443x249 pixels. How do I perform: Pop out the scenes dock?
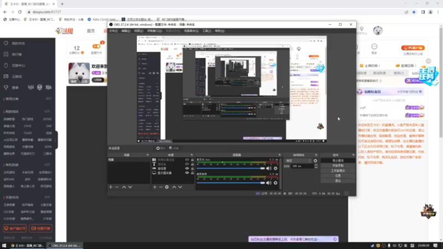point(147,155)
